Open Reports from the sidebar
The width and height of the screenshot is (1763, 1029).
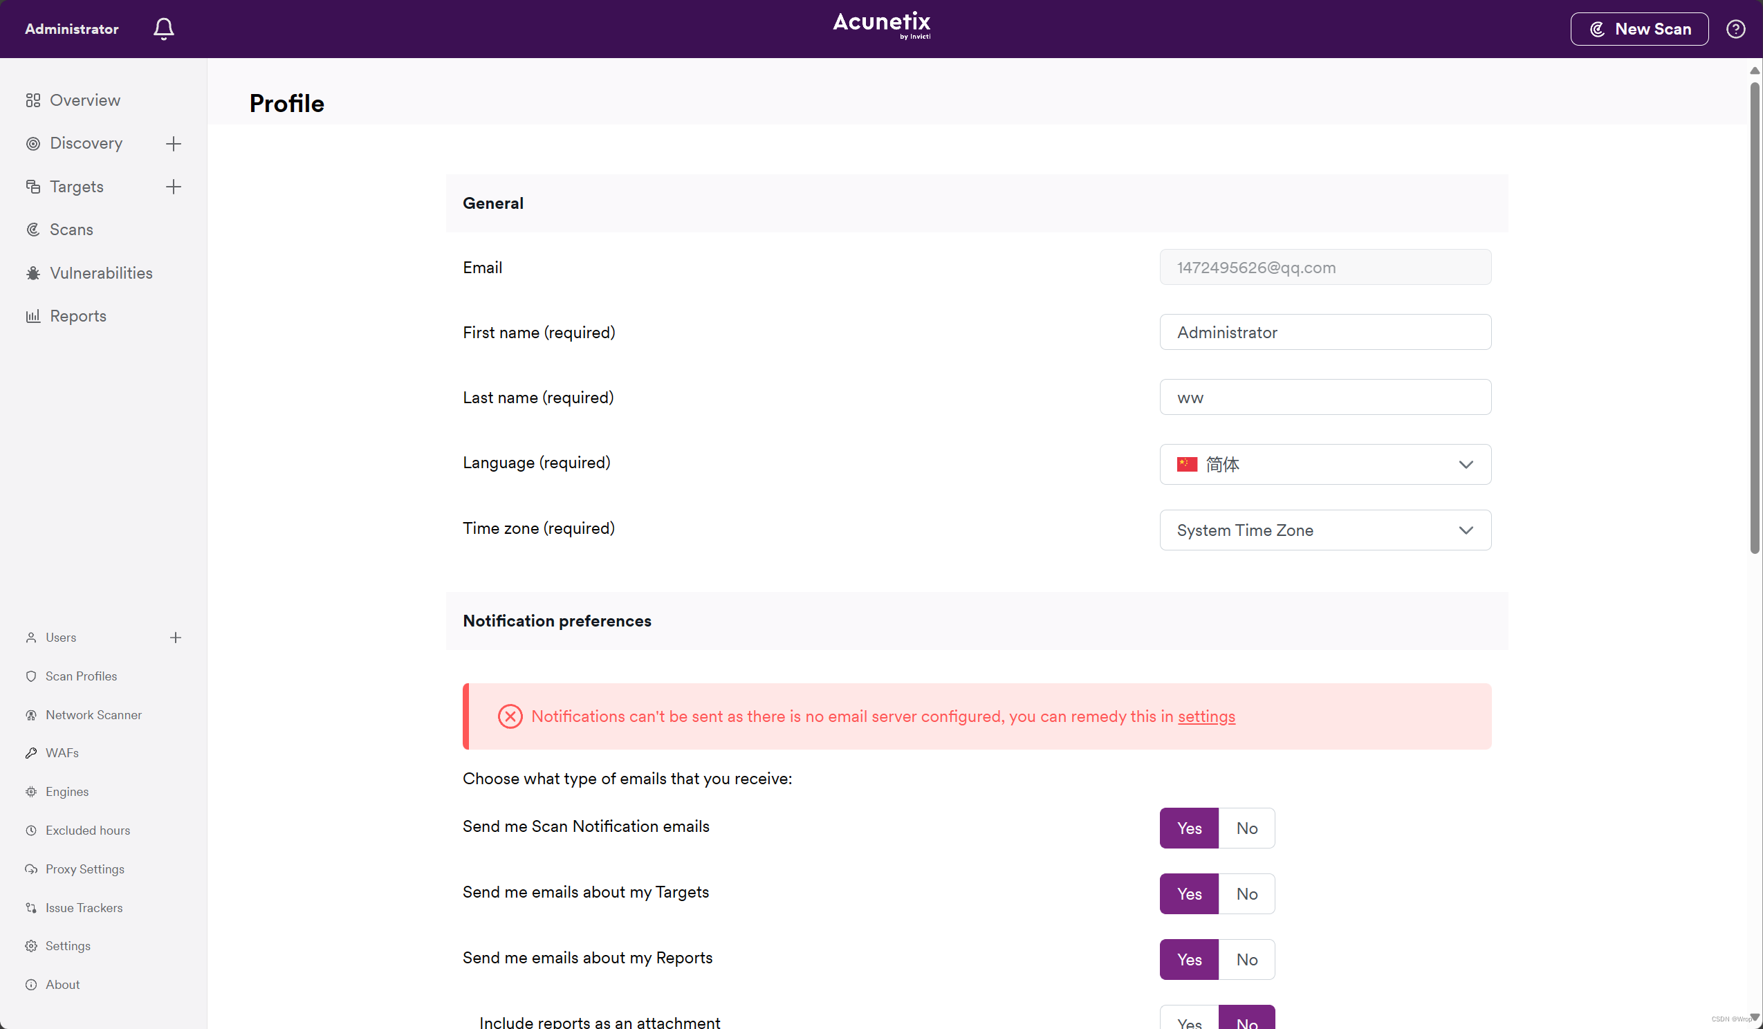point(77,316)
